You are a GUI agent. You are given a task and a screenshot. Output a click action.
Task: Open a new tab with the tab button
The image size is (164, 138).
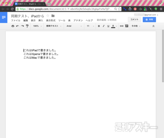[x=49, y=4]
